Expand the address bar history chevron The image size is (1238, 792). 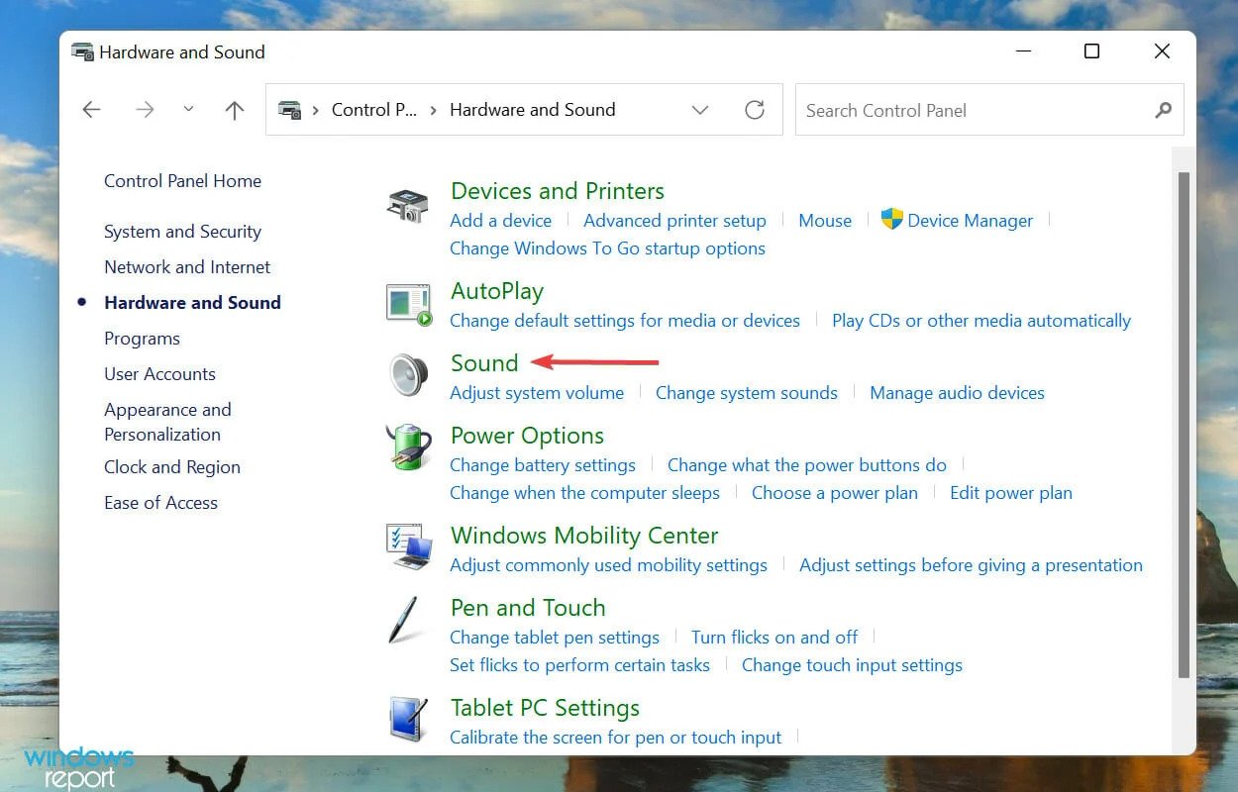700,110
